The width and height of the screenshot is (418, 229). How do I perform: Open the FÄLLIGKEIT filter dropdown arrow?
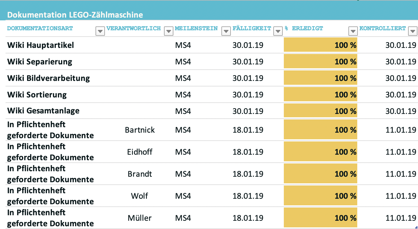tap(278, 31)
